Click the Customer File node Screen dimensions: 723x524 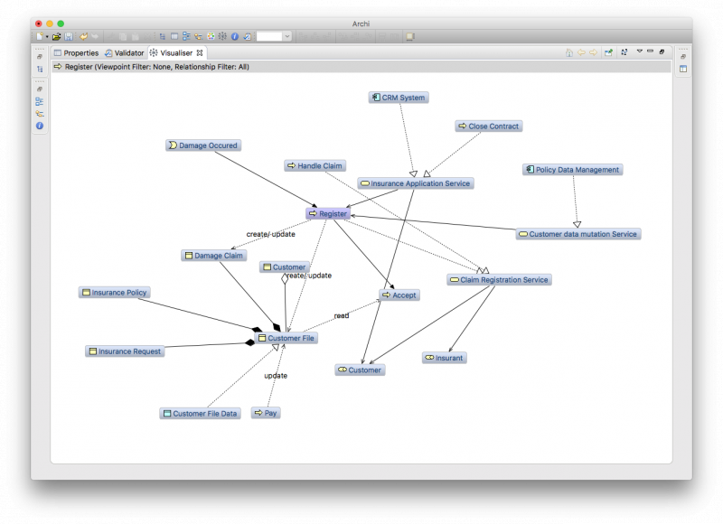(x=286, y=338)
